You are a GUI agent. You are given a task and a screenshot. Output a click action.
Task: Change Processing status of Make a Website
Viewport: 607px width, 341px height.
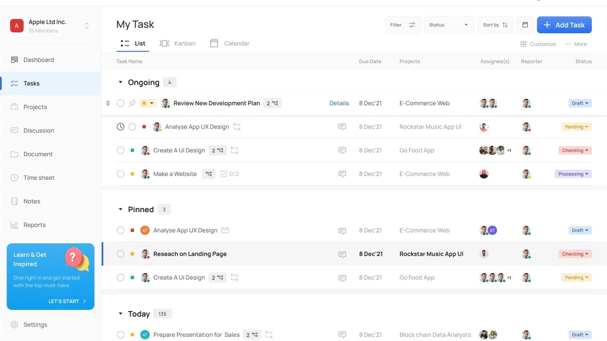point(573,174)
